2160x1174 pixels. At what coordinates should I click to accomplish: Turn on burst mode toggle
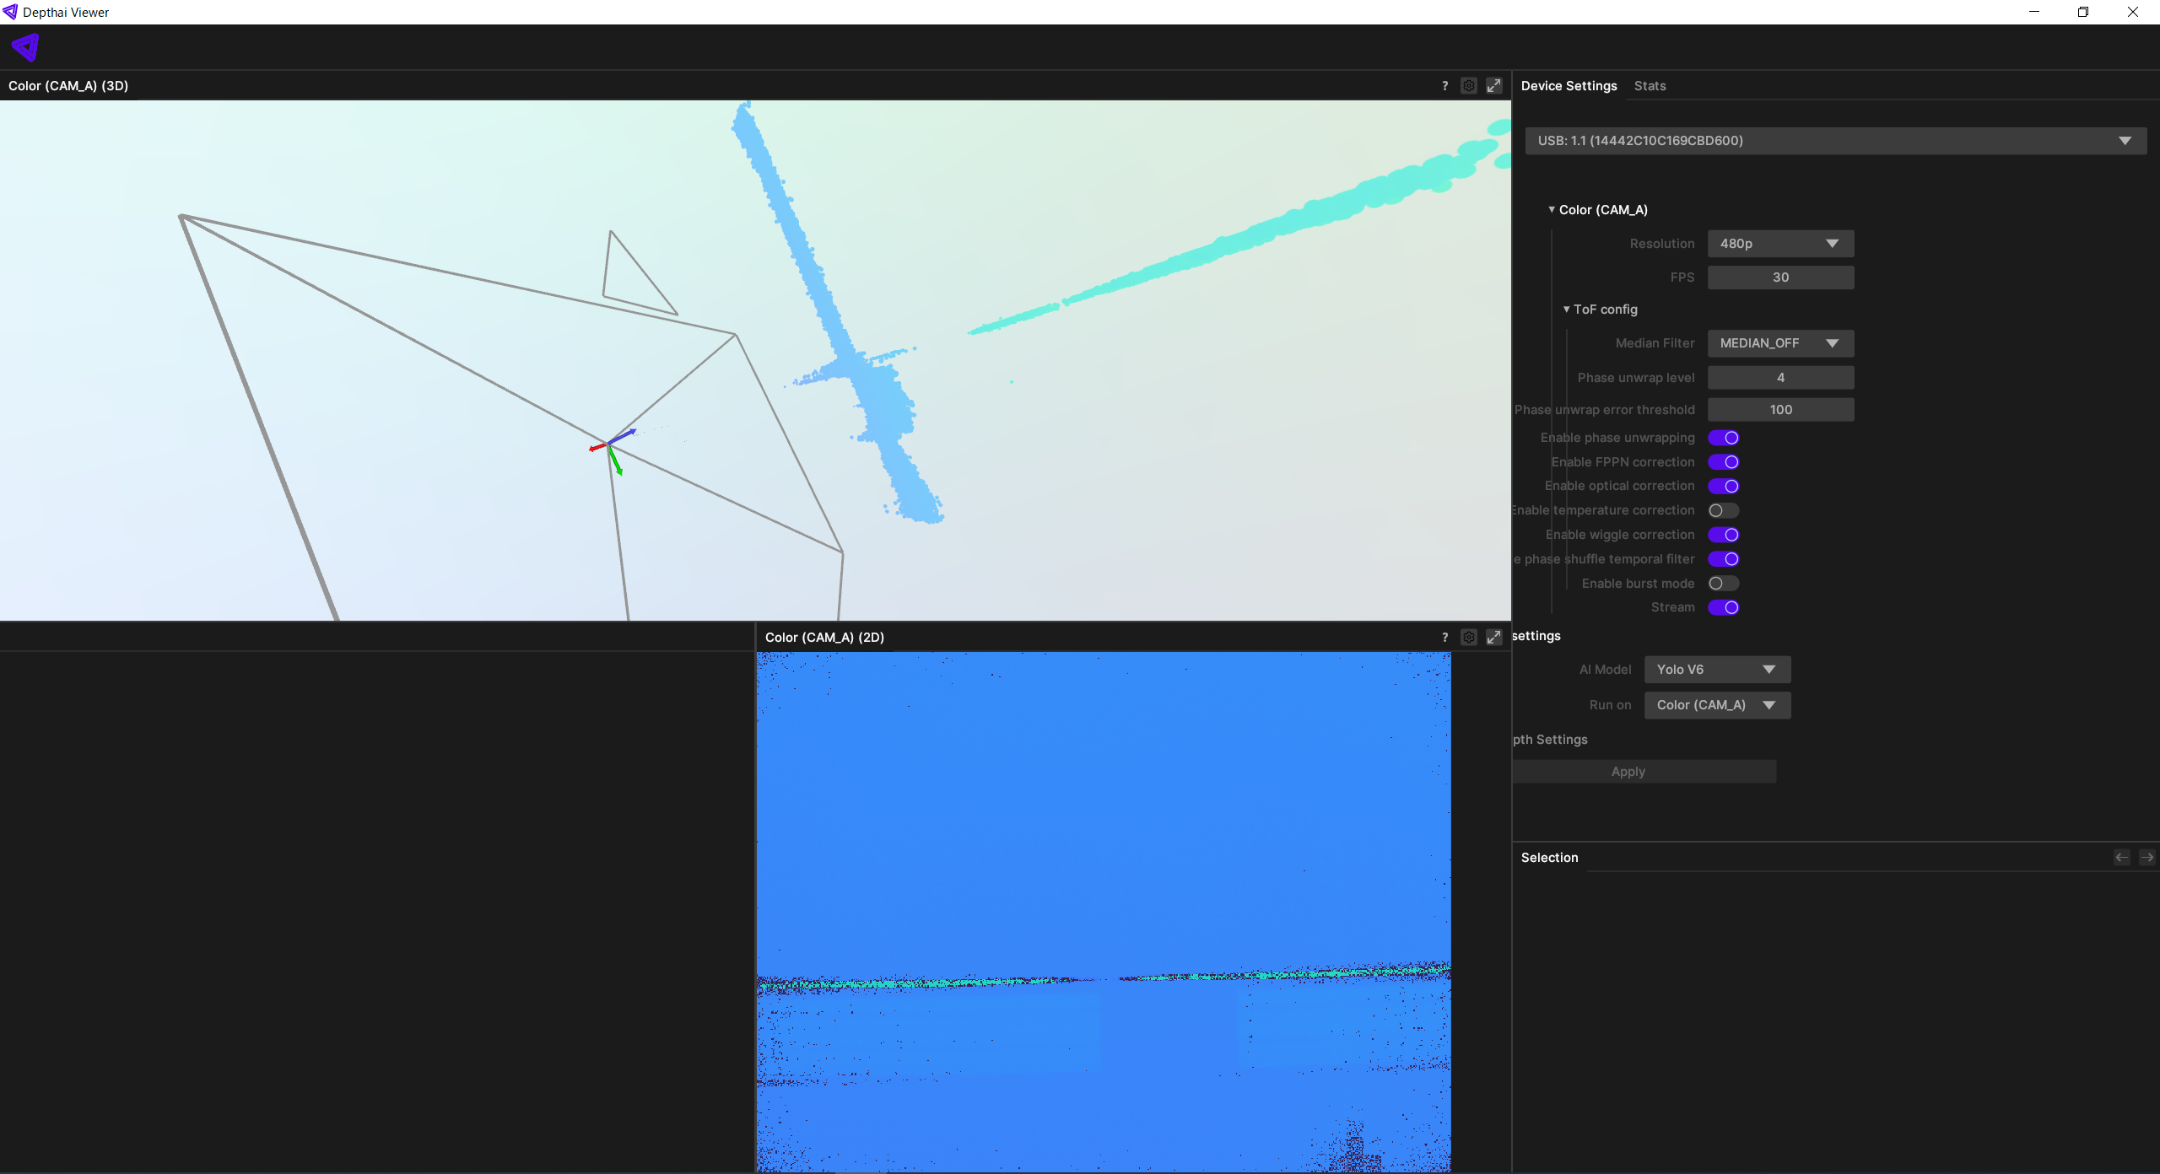tap(1723, 584)
